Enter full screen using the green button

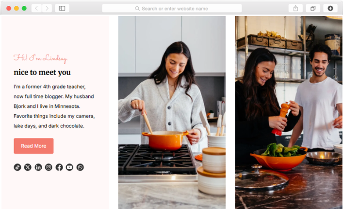click(x=24, y=9)
